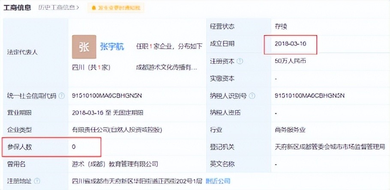The image size is (390, 190).
Task: Click the former name 游术（成都）教育管理有限公司
Action: pos(115,164)
